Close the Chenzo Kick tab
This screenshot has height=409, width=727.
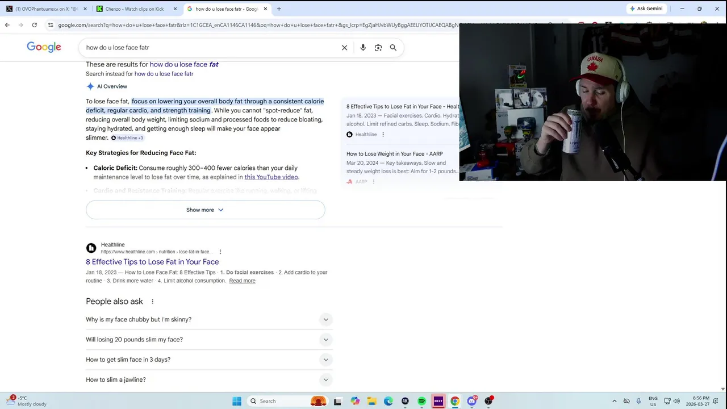tap(175, 9)
